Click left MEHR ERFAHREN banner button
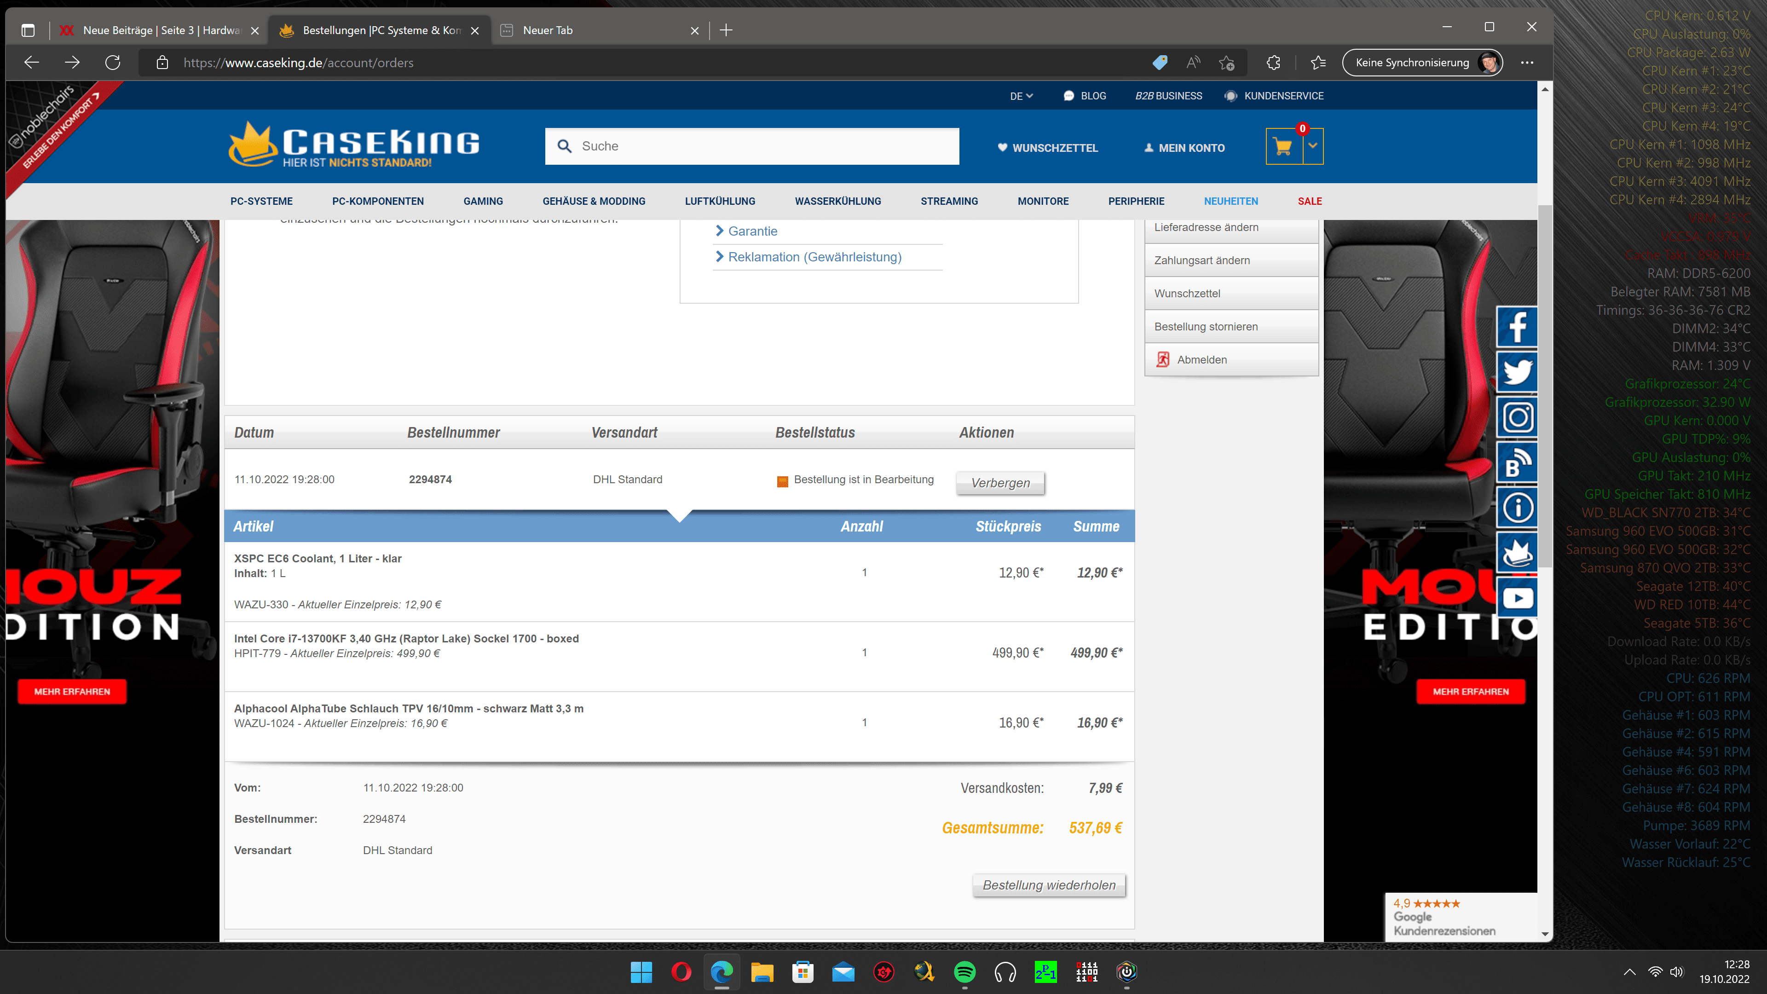This screenshot has width=1767, height=994. click(x=72, y=692)
